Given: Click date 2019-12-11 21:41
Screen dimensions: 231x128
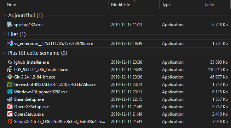Looking at the screenshot, I should tap(127, 122).
